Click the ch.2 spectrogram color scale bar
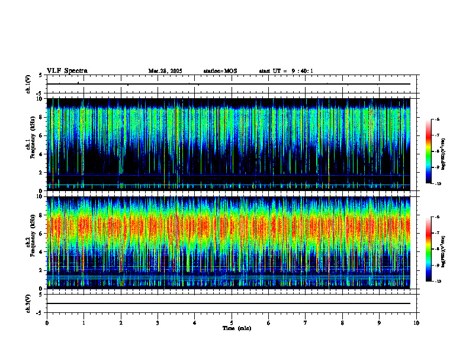 pos(429,249)
